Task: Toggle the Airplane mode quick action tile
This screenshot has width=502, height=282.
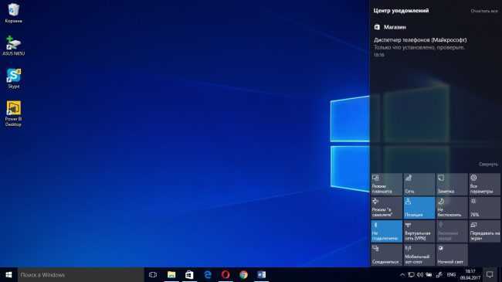Action: point(386,208)
